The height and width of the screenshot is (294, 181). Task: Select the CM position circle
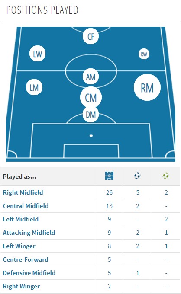[91, 98]
